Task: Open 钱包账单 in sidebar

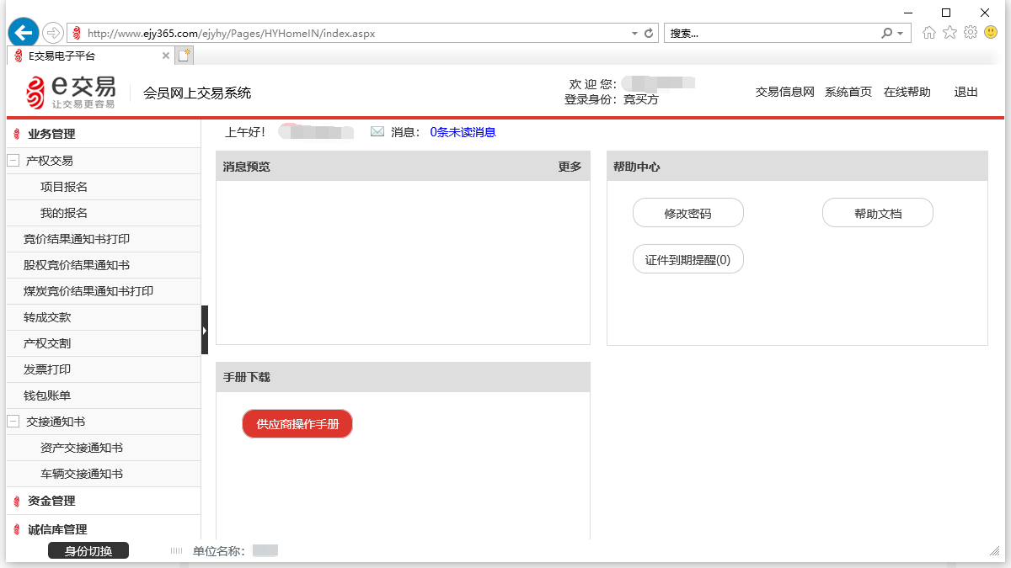Action: (x=47, y=395)
